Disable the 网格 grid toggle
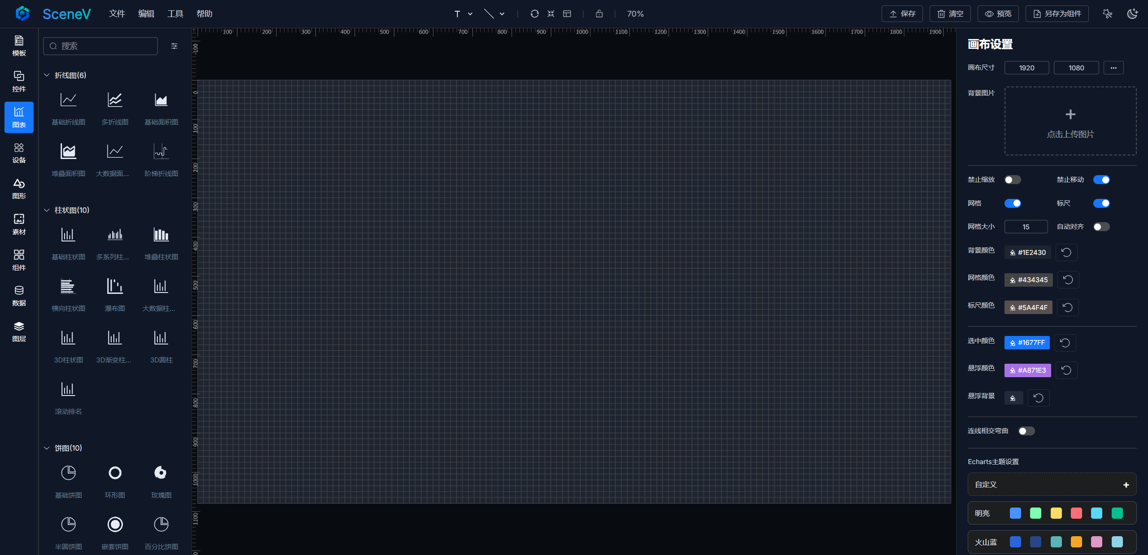This screenshot has width=1148, height=555. pos(1013,203)
